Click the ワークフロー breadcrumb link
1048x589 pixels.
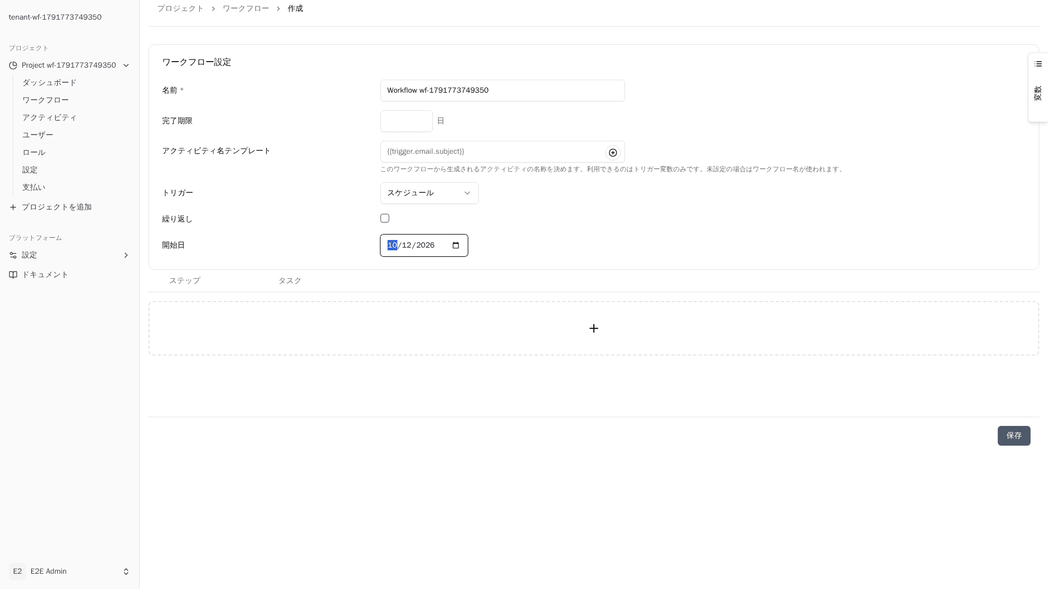coord(246,9)
